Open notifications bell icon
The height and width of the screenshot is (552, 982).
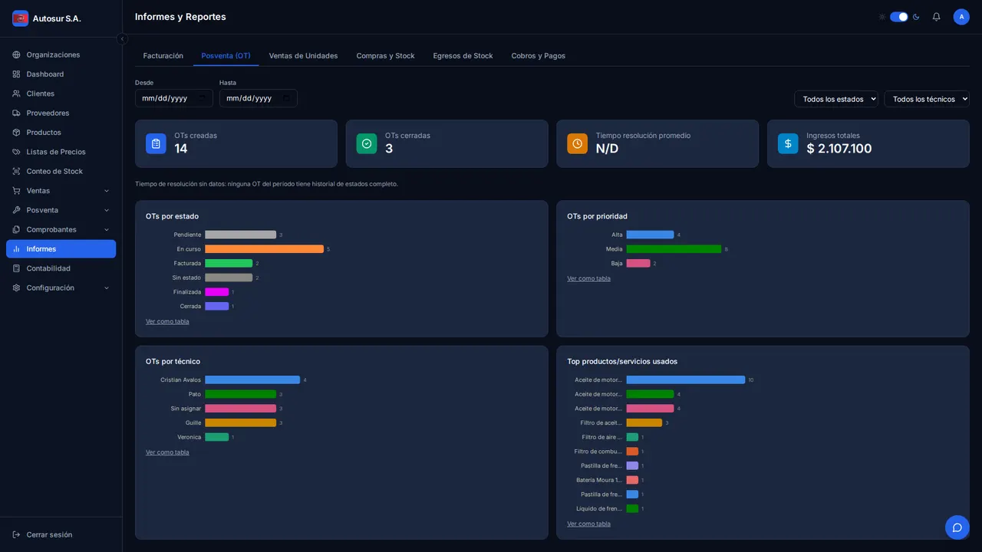coord(936,17)
